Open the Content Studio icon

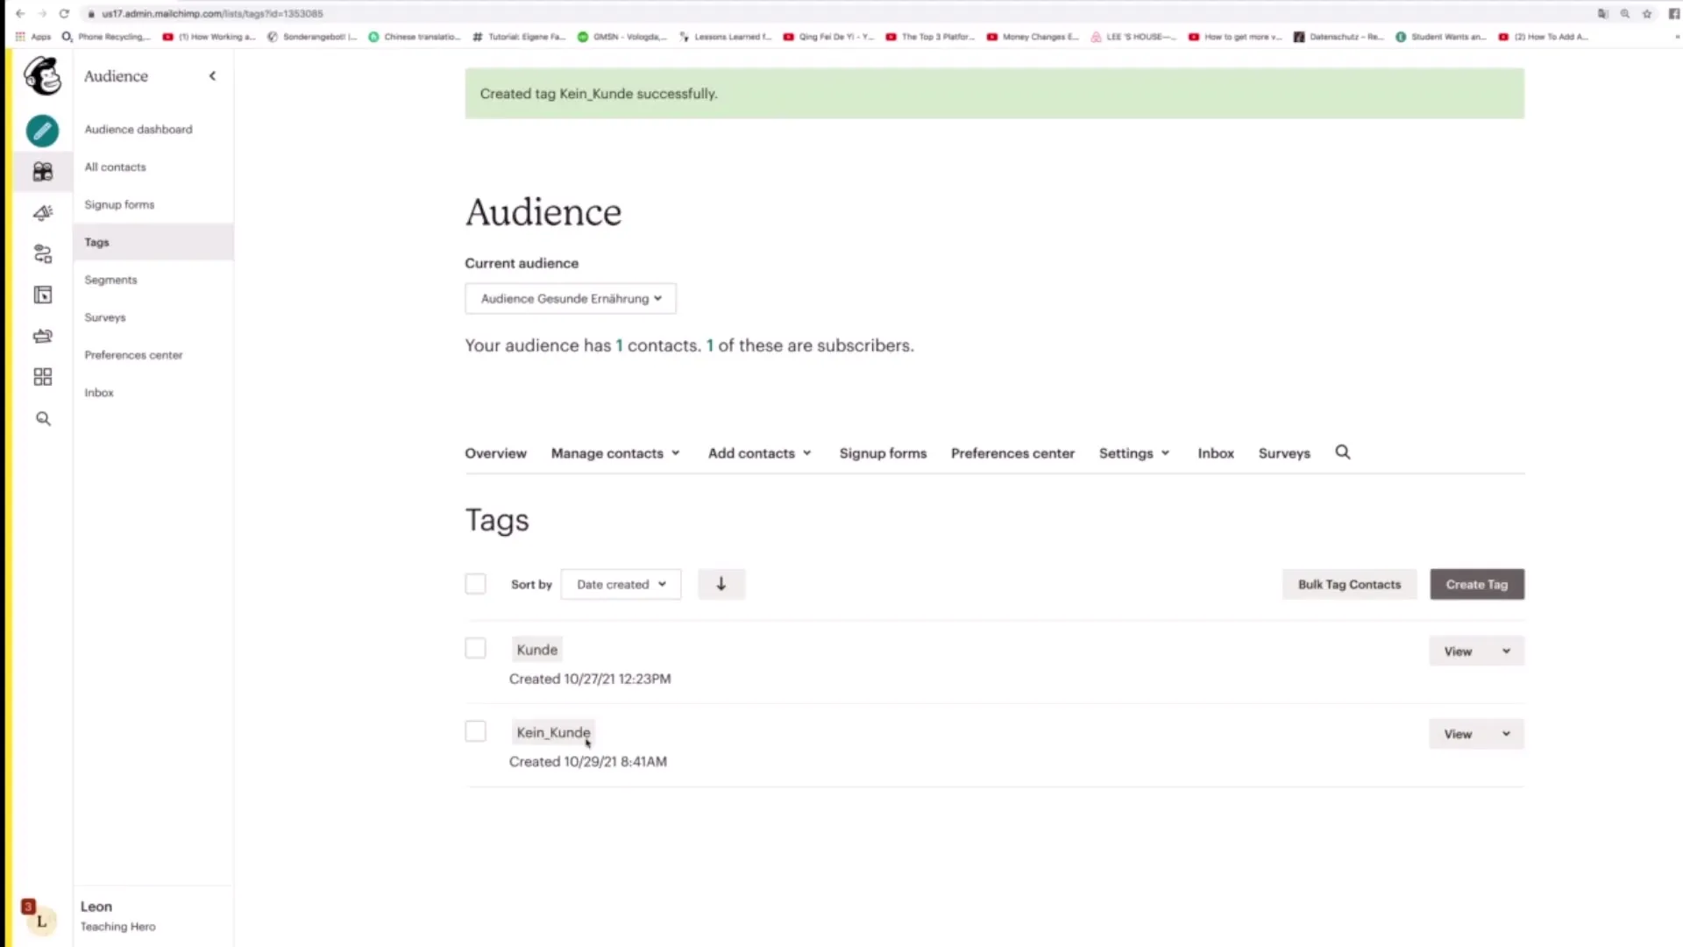pyautogui.click(x=42, y=336)
